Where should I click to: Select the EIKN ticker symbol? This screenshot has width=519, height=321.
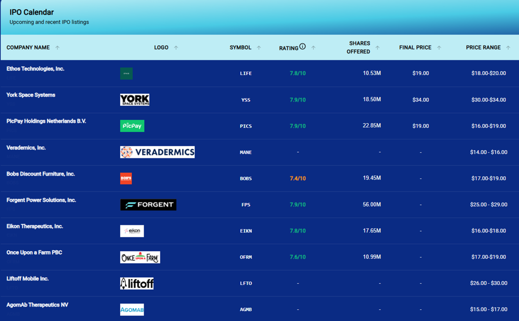click(246, 231)
